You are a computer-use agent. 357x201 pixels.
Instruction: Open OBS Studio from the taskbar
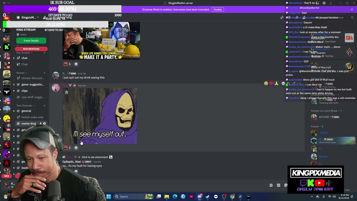(224, 197)
